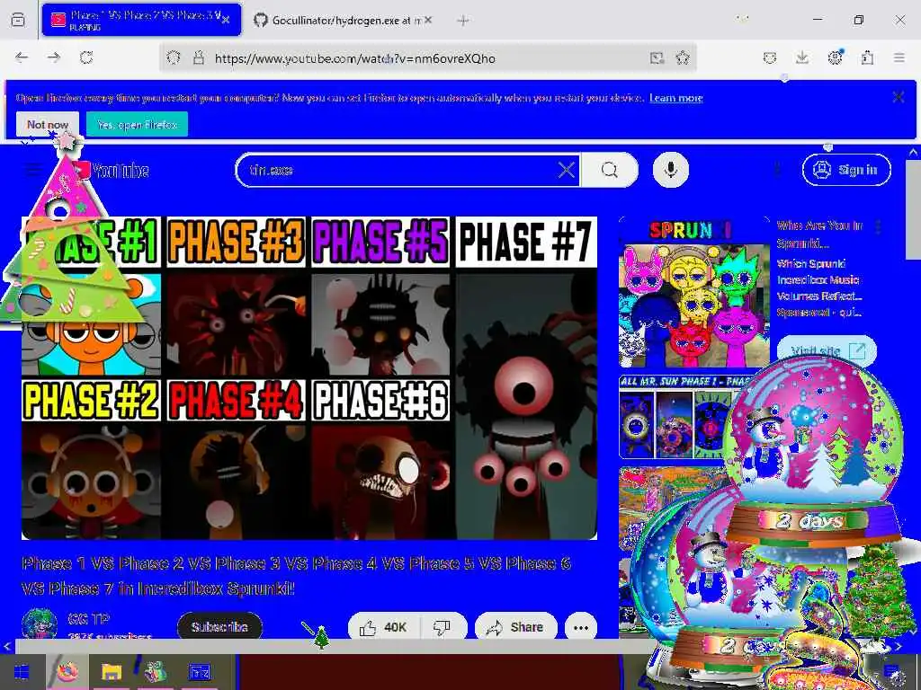The height and width of the screenshot is (690, 921).
Task: Click the vertical page scrollbar thumb
Action: (914, 208)
